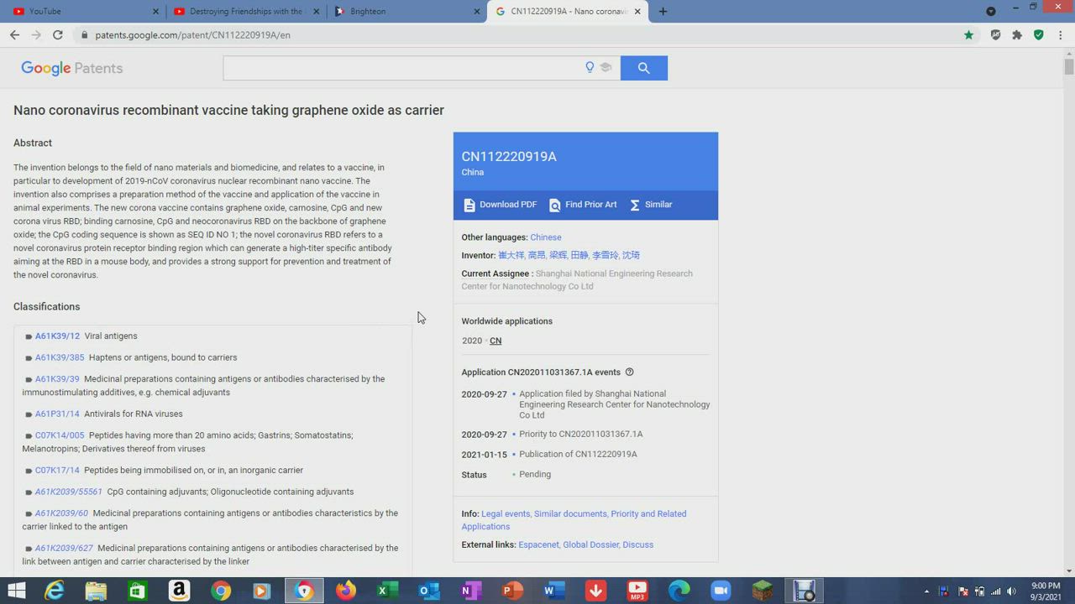
Task: Bookmark star icon in address bar
Action: click(968, 35)
